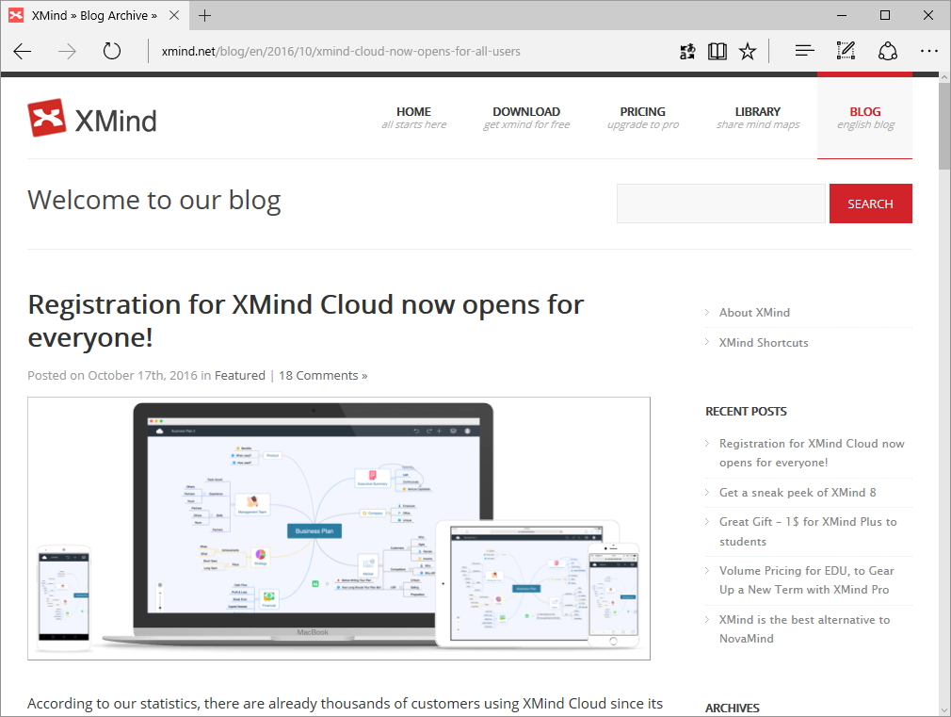Open Get a sneak peek of XMind 8
The width and height of the screenshot is (951, 717).
coord(798,493)
